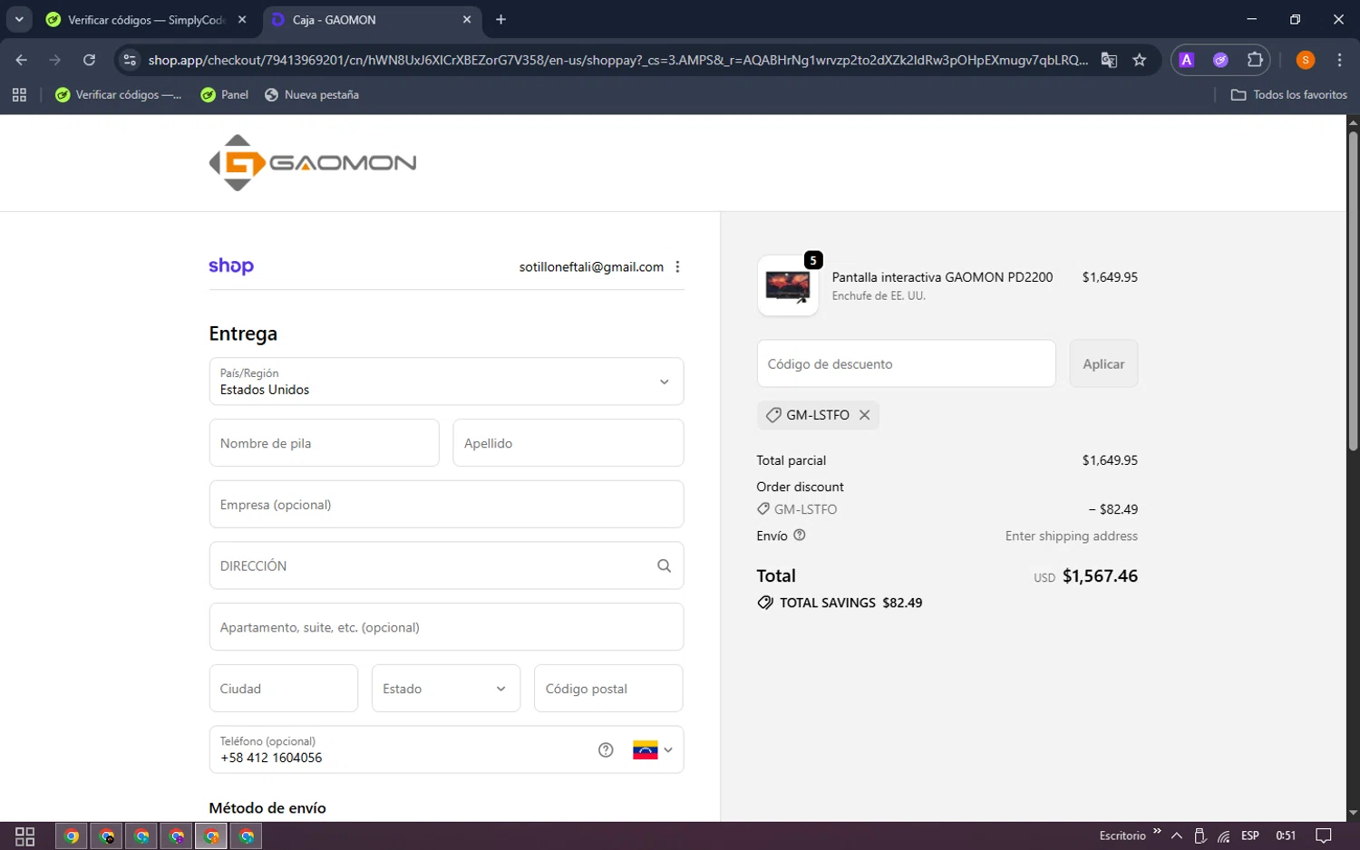1360x850 pixels.
Task: Bookmark this page with the star icon
Action: 1140,60
